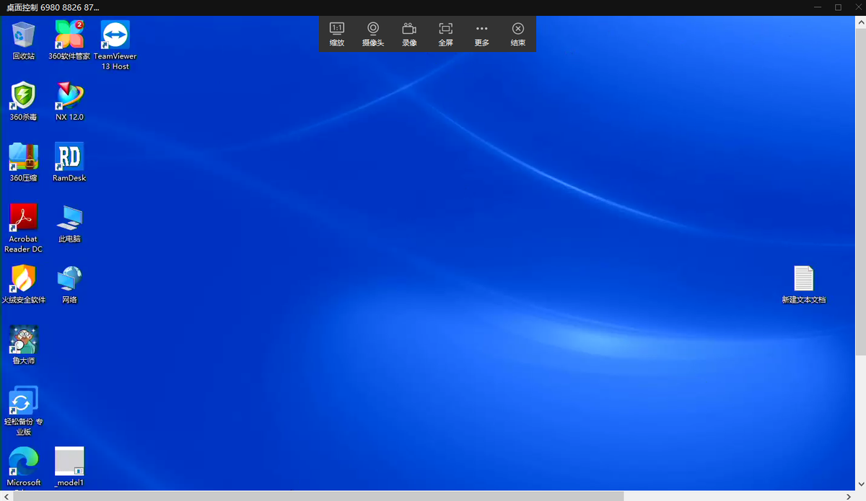Click the scroll-down arrow on vertical scrollbar
Viewport: 866px width, 501px height.
click(x=860, y=485)
